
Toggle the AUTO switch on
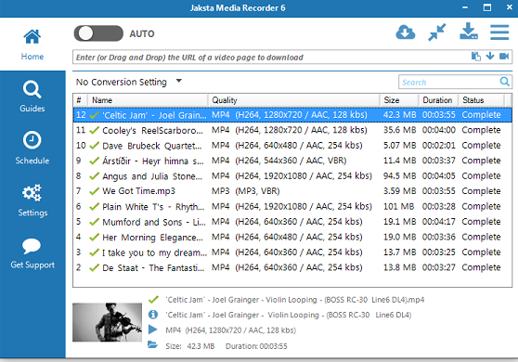point(98,33)
